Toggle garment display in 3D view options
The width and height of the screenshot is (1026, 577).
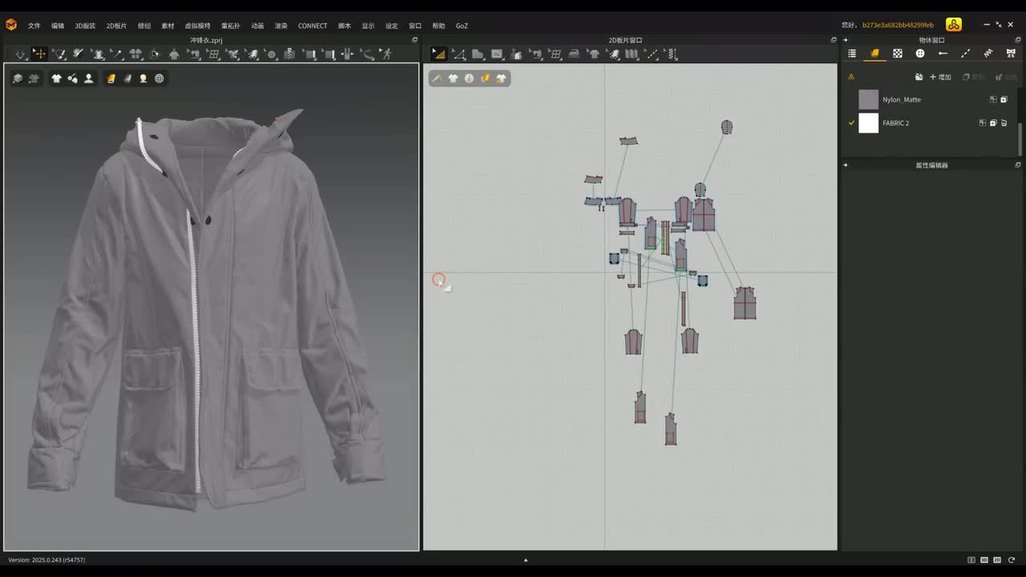pyautogui.click(x=56, y=79)
